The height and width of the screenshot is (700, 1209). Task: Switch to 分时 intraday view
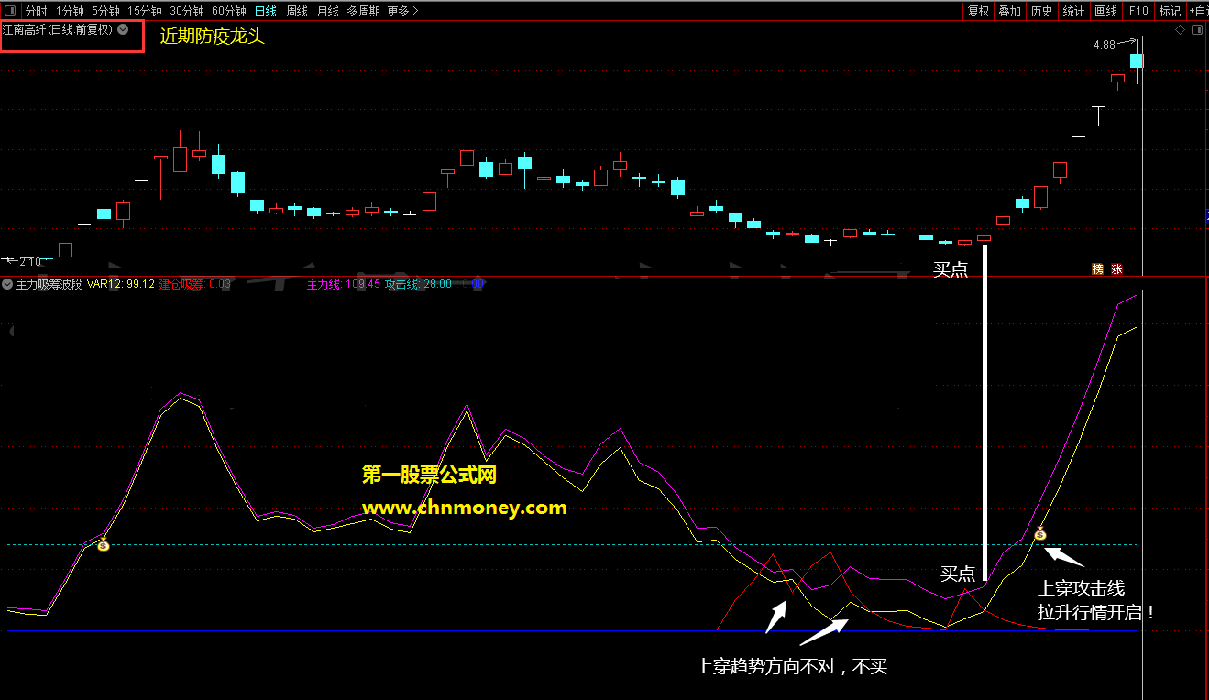[x=37, y=11]
